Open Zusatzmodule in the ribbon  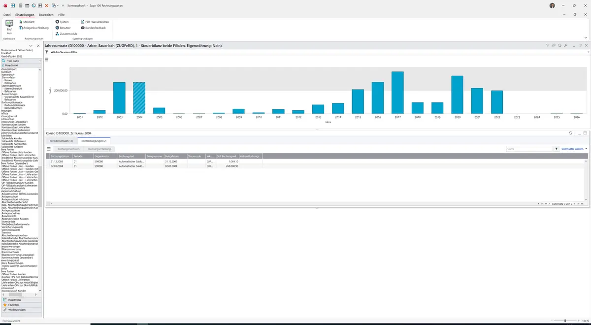[x=66, y=33]
